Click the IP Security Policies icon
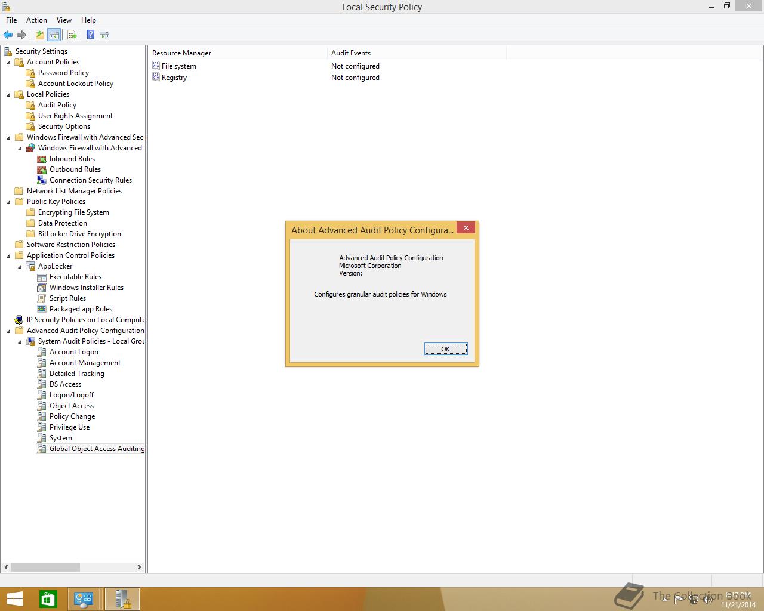Screen dimensions: 764x611 19,320
